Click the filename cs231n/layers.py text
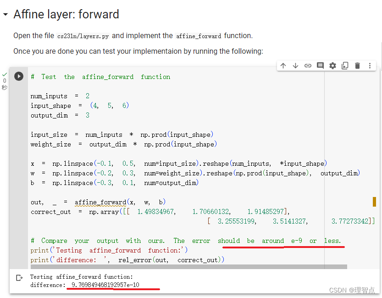 (x=83, y=35)
